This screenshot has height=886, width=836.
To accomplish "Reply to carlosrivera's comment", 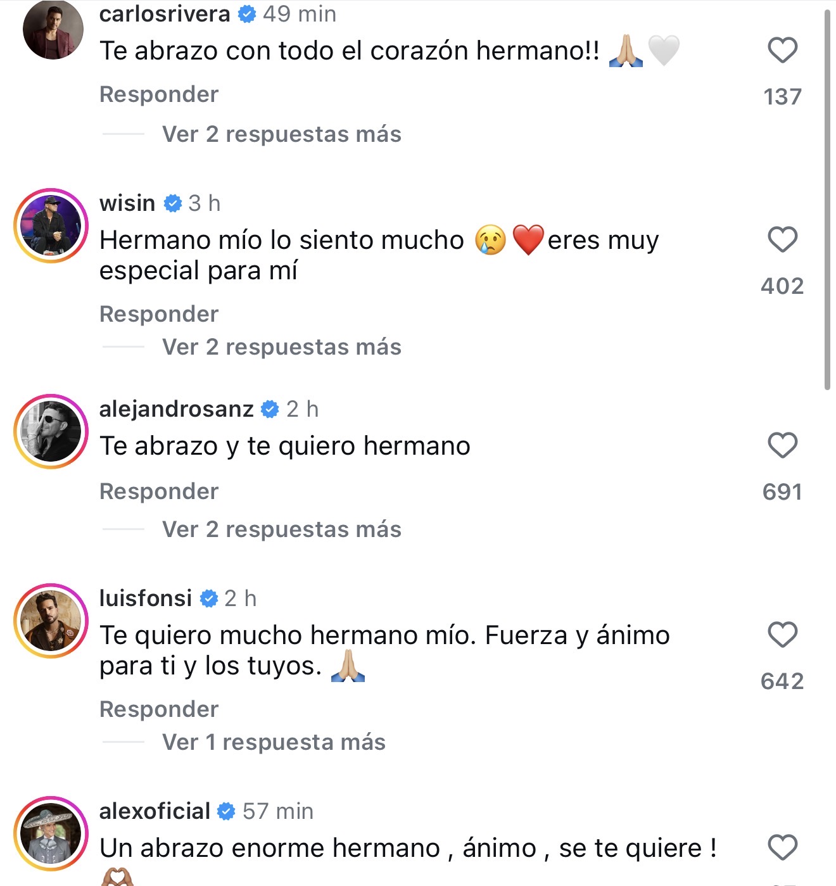I will click(159, 94).
